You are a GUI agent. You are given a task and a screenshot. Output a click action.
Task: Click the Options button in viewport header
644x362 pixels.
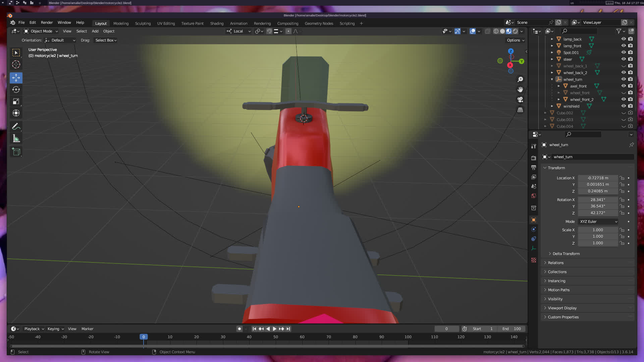516,40
